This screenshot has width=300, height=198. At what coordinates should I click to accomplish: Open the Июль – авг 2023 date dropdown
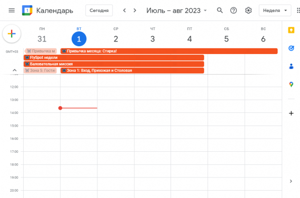click(x=176, y=11)
